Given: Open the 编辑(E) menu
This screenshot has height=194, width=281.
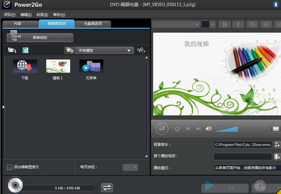Looking at the screenshot, I should pos(26,15).
